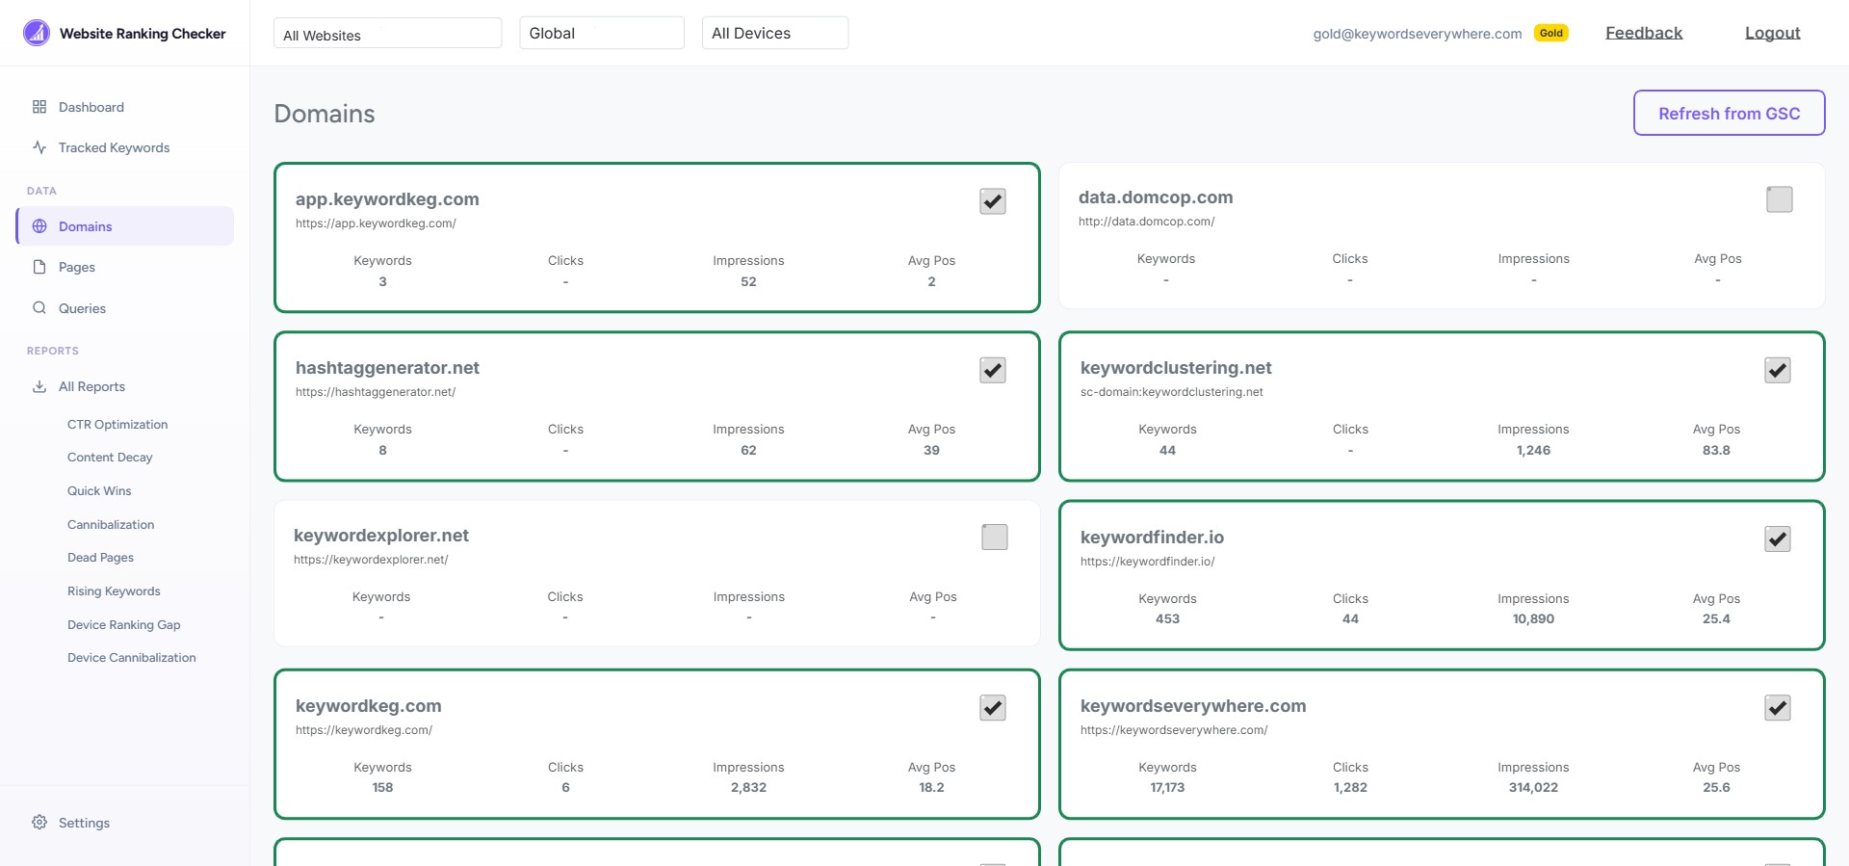The height and width of the screenshot is (866, 1849).
Task: Open Cannibalization report
Action: (x=111, y=524)
